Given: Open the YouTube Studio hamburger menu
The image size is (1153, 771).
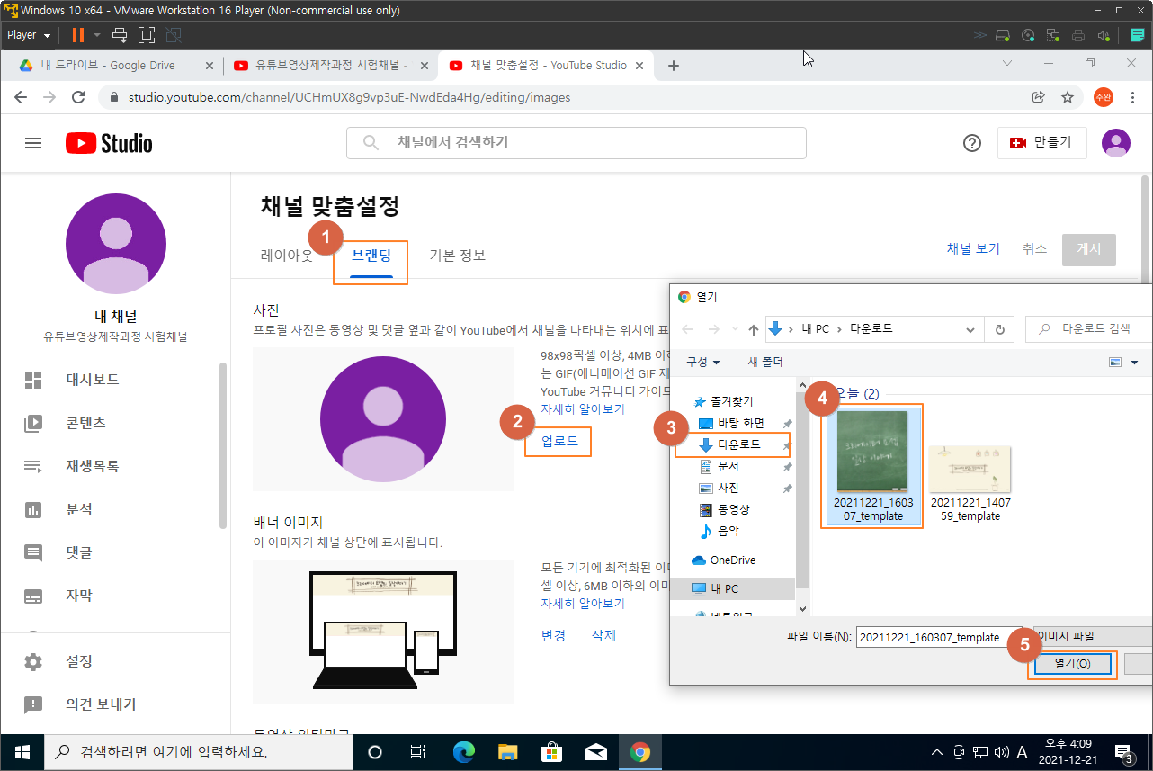Looking at the screenshot, I should tap(33, 143).
